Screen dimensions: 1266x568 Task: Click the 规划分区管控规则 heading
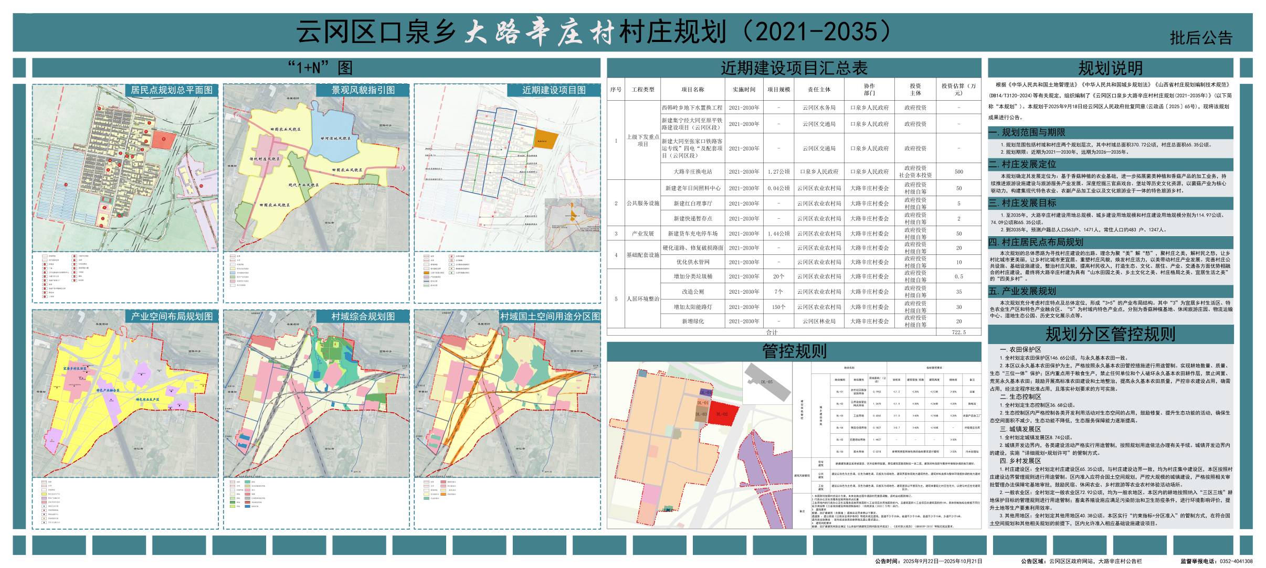coord(1110,334)
